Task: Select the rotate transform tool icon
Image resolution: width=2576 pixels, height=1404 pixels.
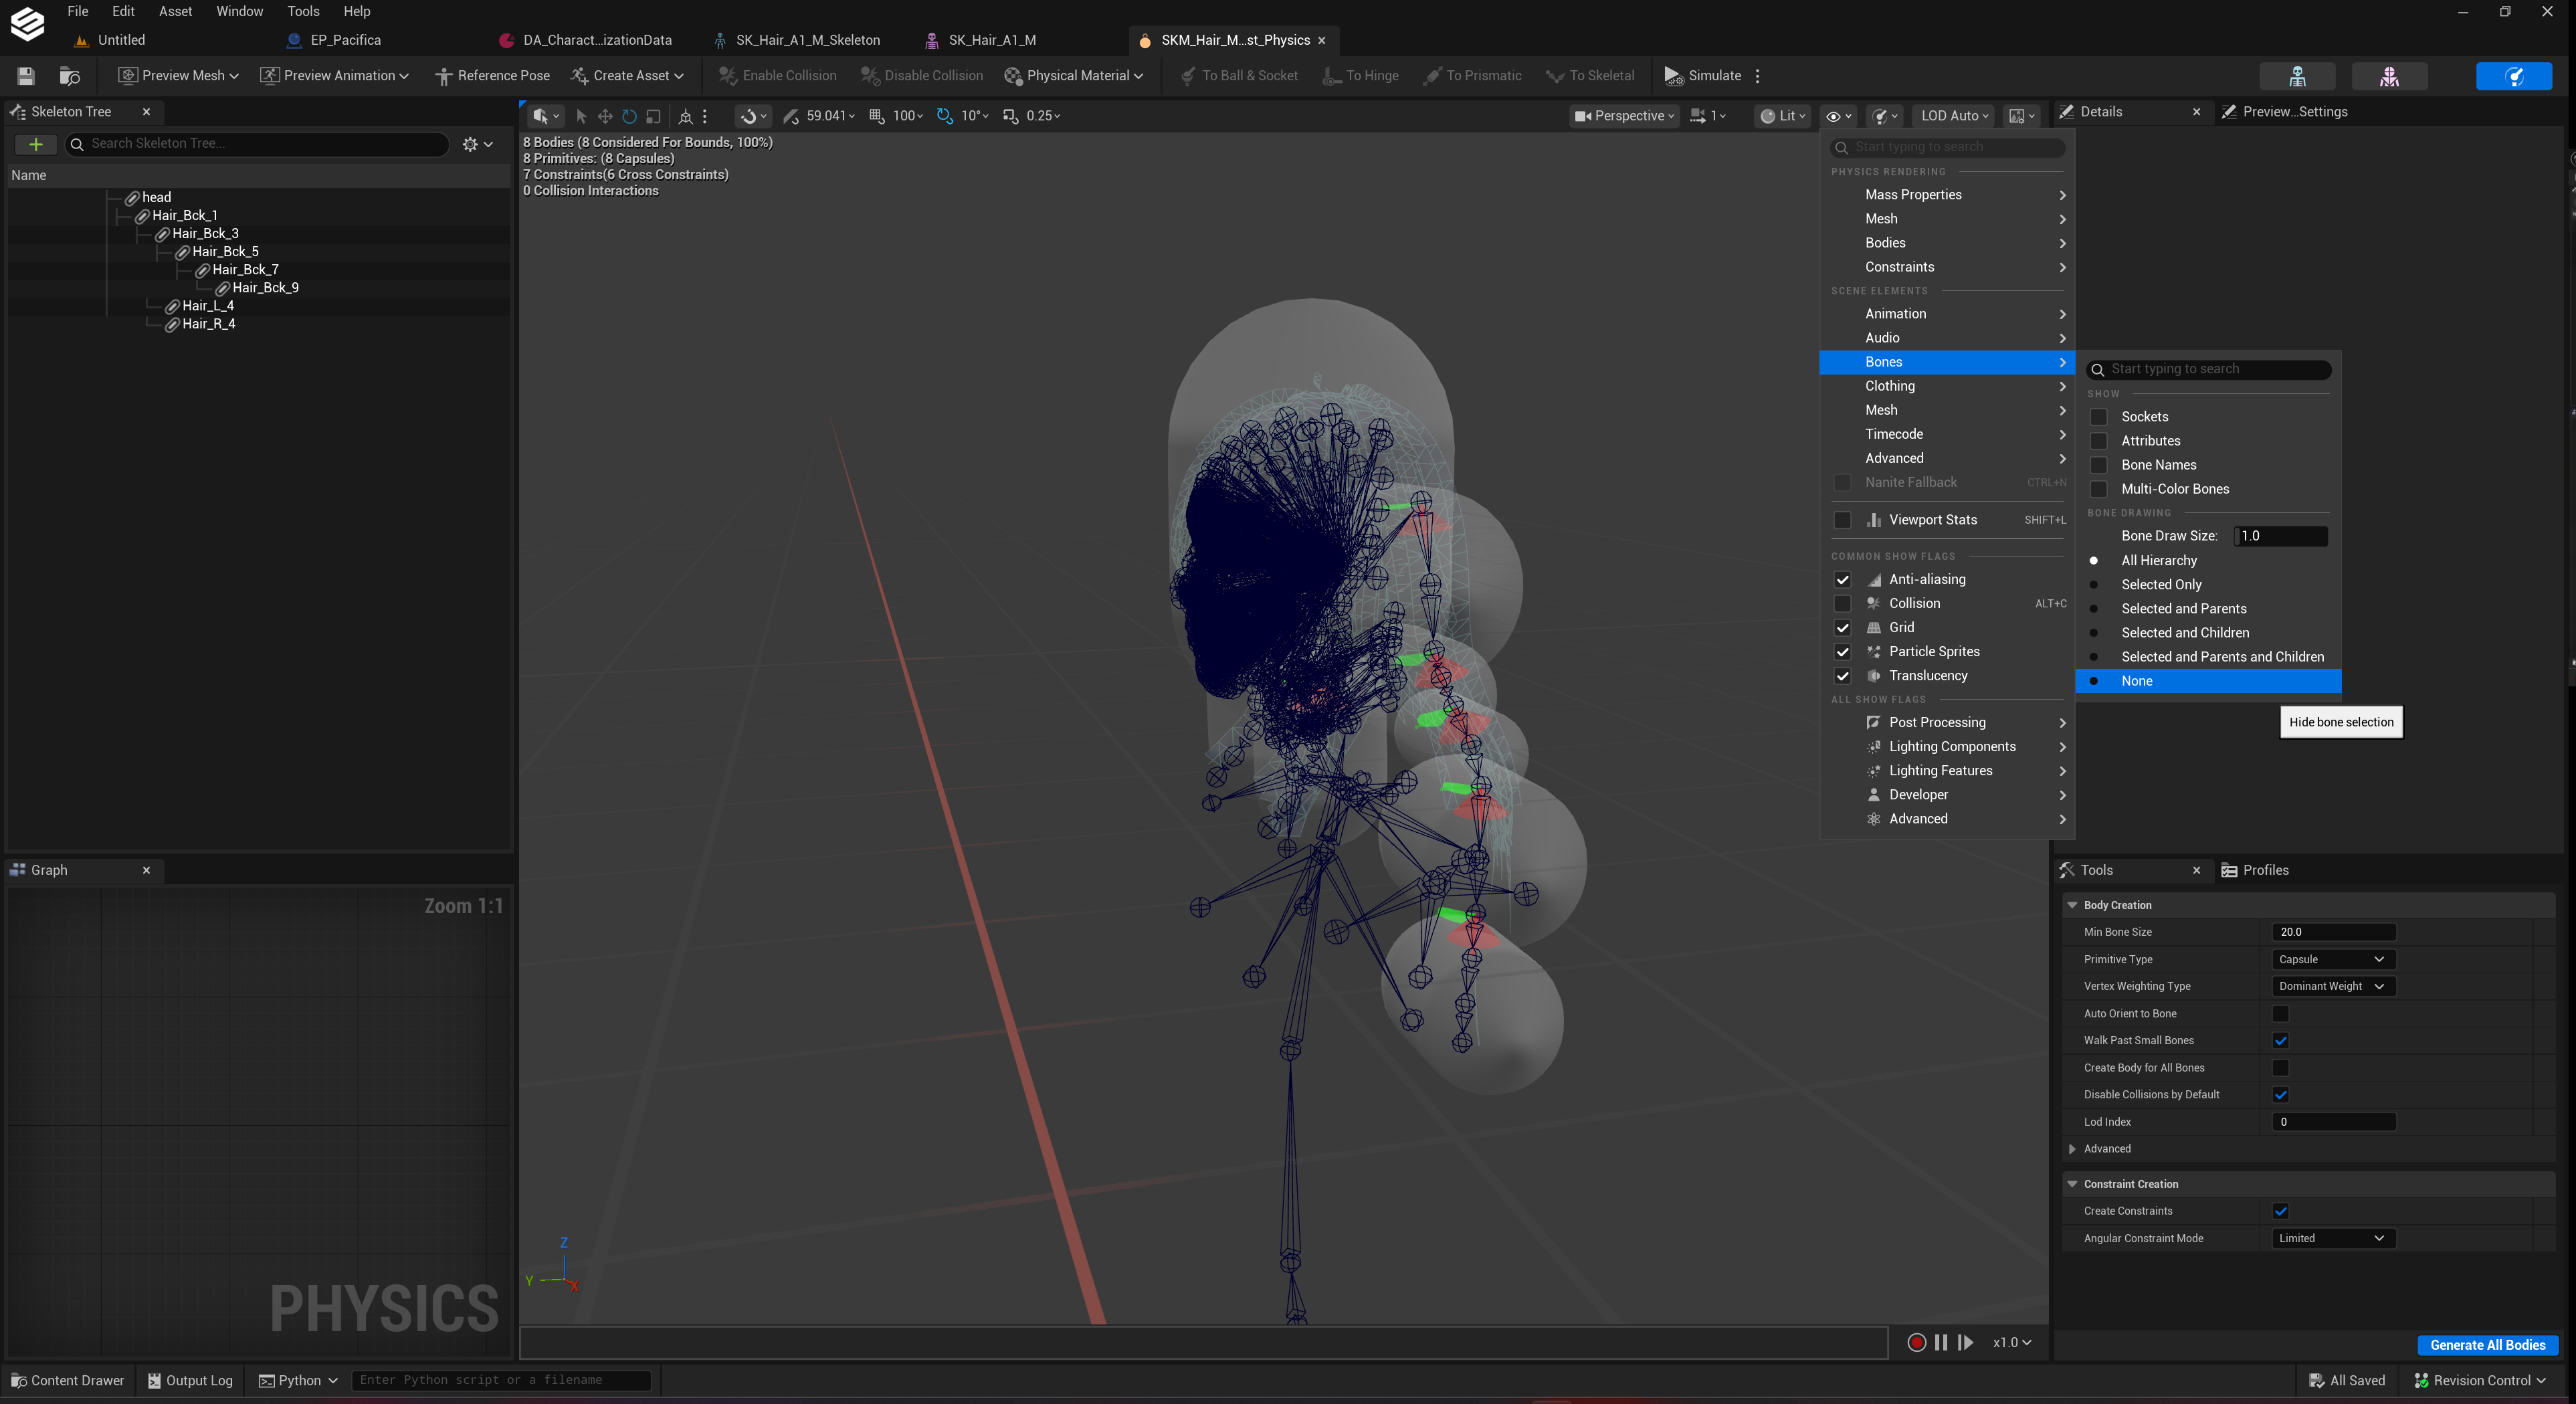Action: (629, 116)
